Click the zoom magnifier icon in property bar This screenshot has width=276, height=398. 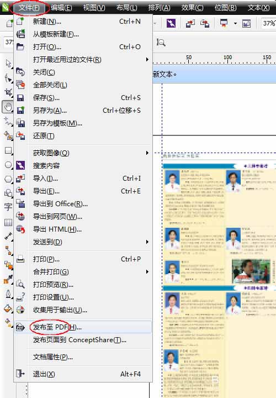click(161, 43)
